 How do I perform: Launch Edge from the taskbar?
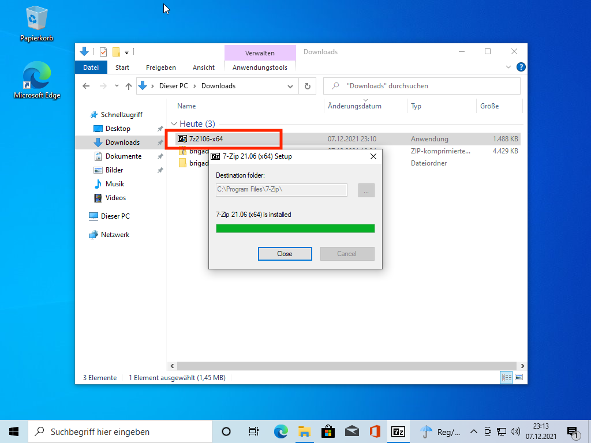[281, 431]
